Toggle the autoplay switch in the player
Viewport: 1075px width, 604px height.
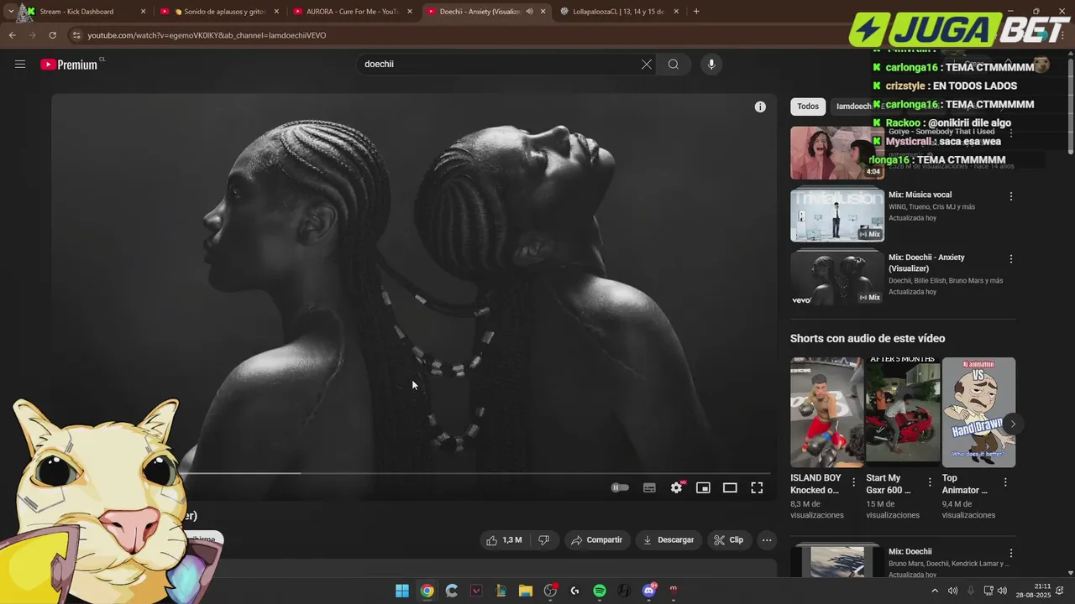click(x=620, y=487)
